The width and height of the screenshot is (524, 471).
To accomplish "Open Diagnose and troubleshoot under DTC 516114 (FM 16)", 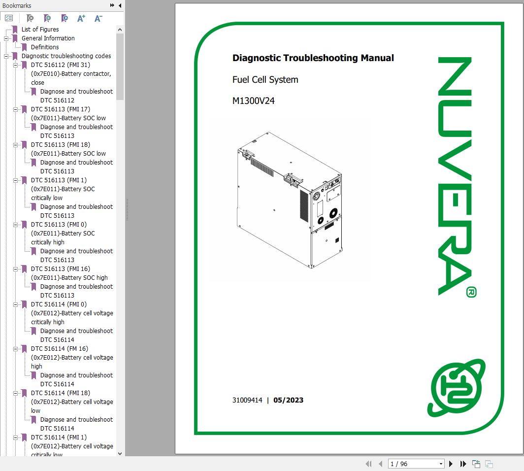I will click(76, 379).
